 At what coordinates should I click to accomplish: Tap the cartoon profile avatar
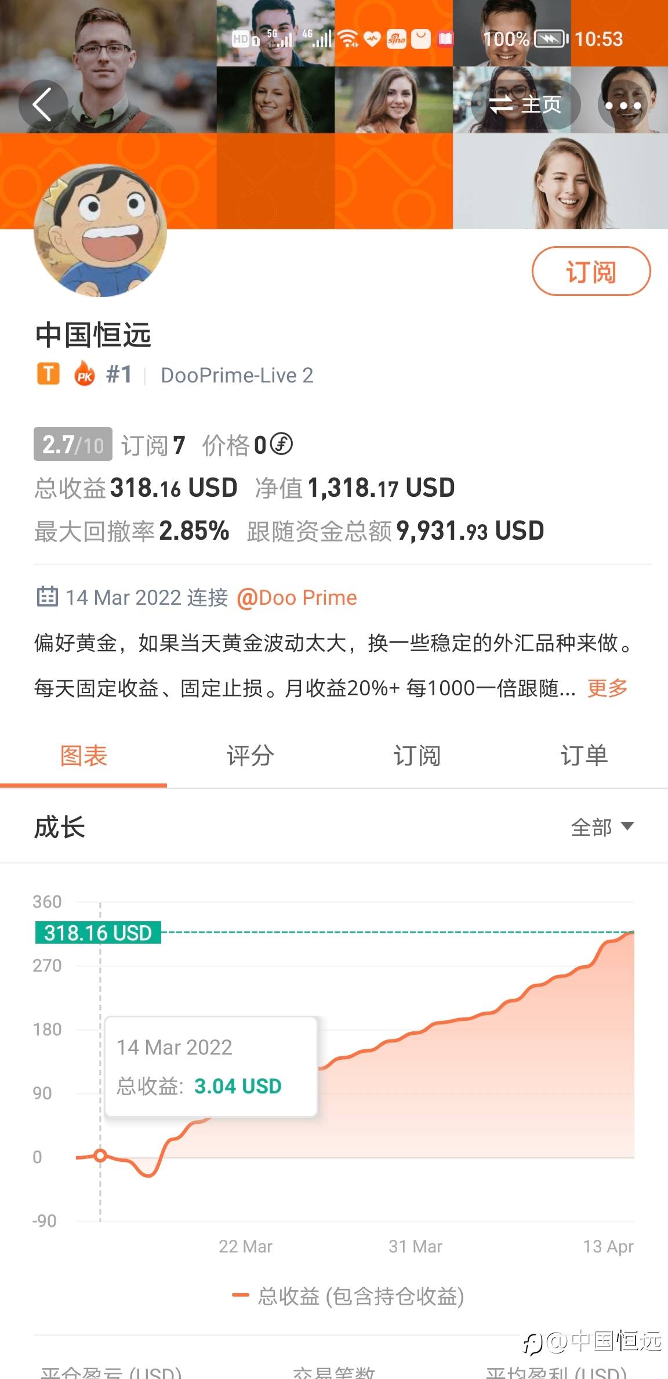tap(100, 231)
